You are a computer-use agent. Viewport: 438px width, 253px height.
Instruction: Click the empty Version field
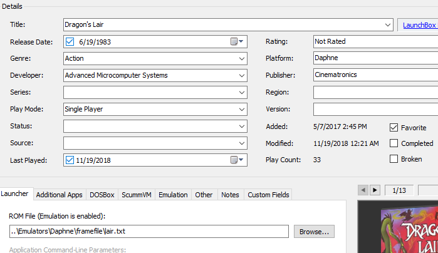(x=375, y=109)
